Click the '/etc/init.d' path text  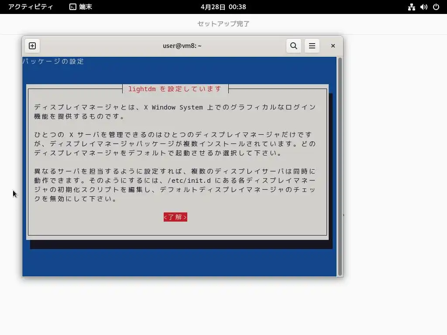click(189, 181)
